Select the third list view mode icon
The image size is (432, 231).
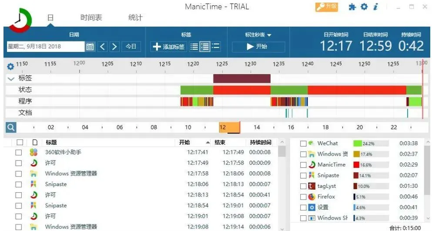[216, 46]
